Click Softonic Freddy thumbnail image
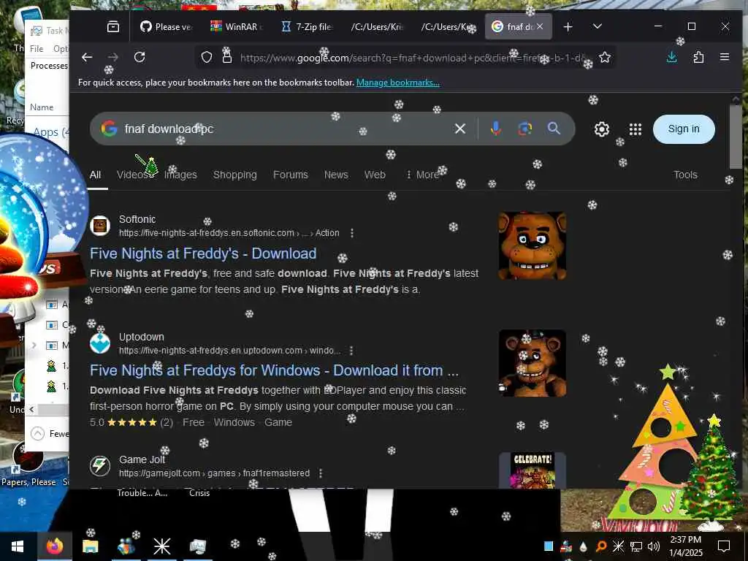 pos(533,245)
